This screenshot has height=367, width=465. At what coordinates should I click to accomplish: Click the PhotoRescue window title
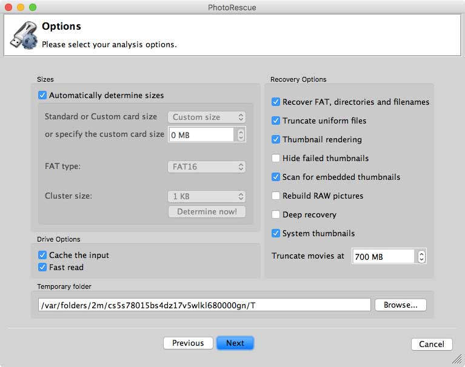pyautogui.click(x=232, y=7)
